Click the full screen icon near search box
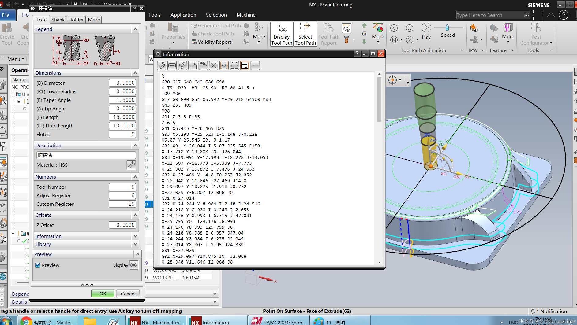Screen dimensions: 577x325 point(538,15)
